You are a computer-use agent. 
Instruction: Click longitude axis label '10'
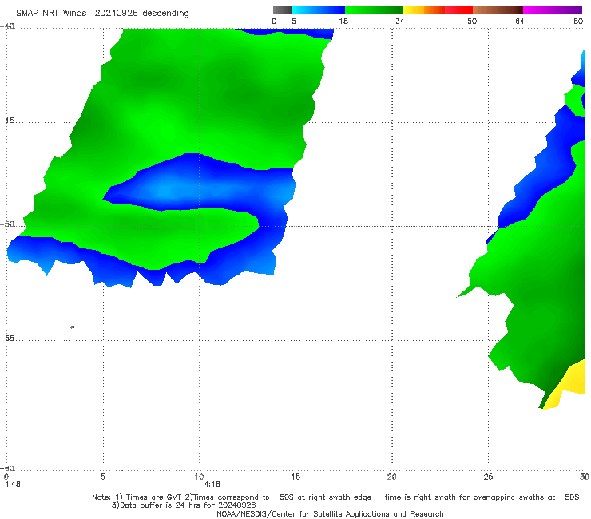[199, 477]
